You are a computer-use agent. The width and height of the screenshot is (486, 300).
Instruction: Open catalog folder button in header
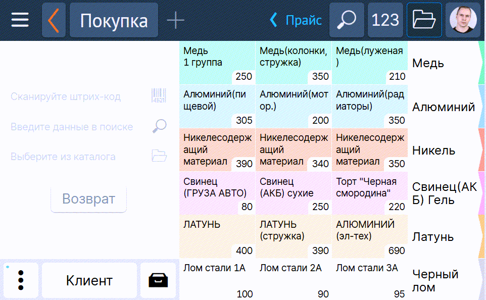point(424,20)
